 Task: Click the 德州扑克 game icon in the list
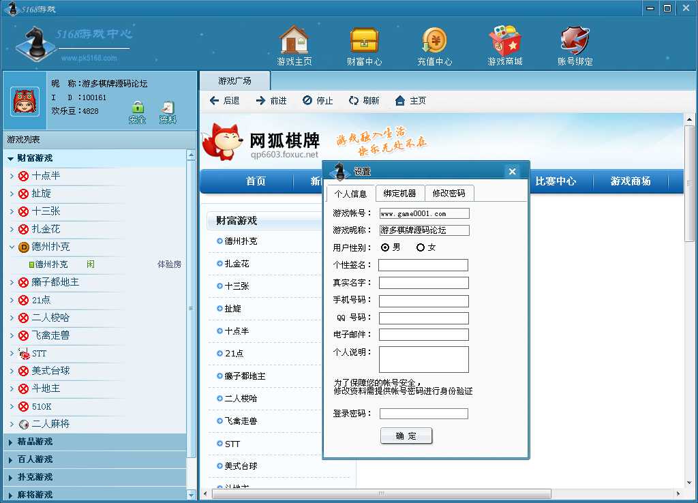coord(24,247)
